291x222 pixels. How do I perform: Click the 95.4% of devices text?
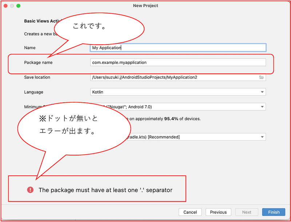click(x=183, y=119)
